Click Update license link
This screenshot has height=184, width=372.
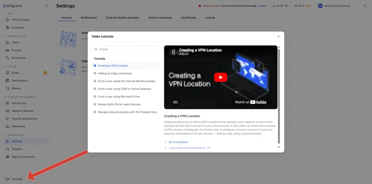point(262,6)
